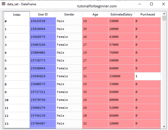Select EstimatedSalary cell 86000
Screen dimensions: 168x130
coord(122,116)
